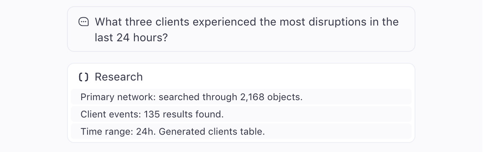Image resolution: width=484 pixels, height=152 pixels.
Task: Open the "Generated clients table" text
Action: (x=212, y=132)
